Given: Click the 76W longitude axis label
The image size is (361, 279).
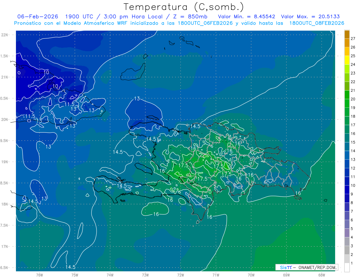Looking at the screenshot, I should pyautogui.click(x=39, y=275).
